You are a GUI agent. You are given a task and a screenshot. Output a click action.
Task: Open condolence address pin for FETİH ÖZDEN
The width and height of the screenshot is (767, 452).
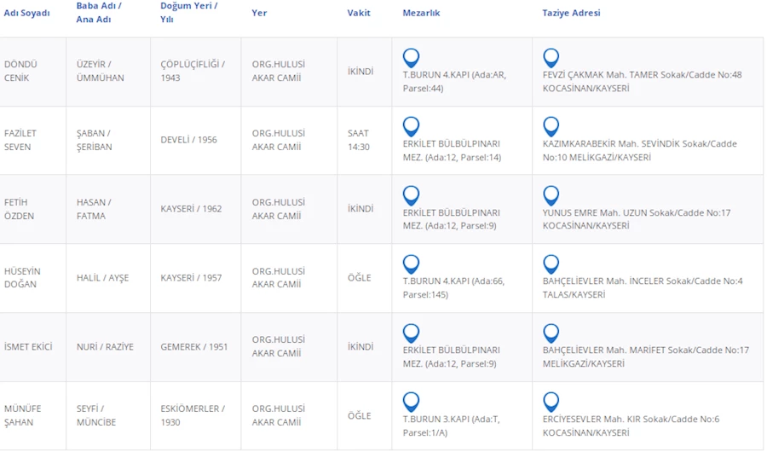tap(551, 195)
